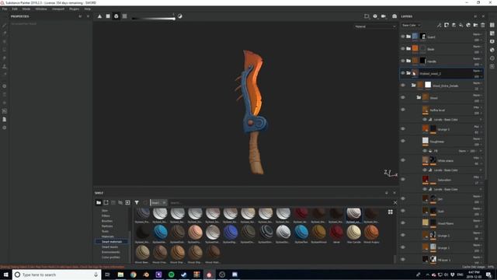Click the add effect wand icon in Layers
Image resolution: width=497 pixels, height=280 pixels.
439,25
